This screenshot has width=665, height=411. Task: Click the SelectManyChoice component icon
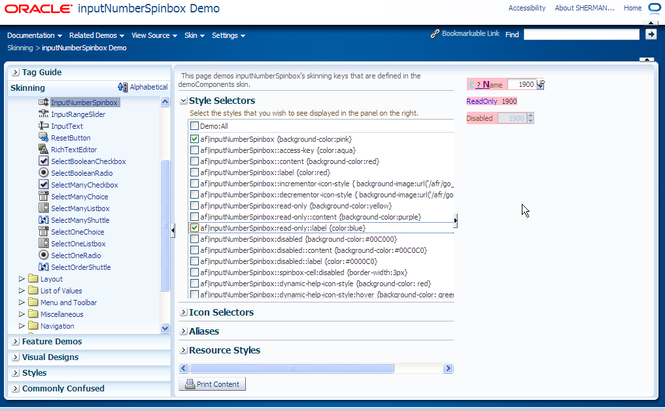43,196
